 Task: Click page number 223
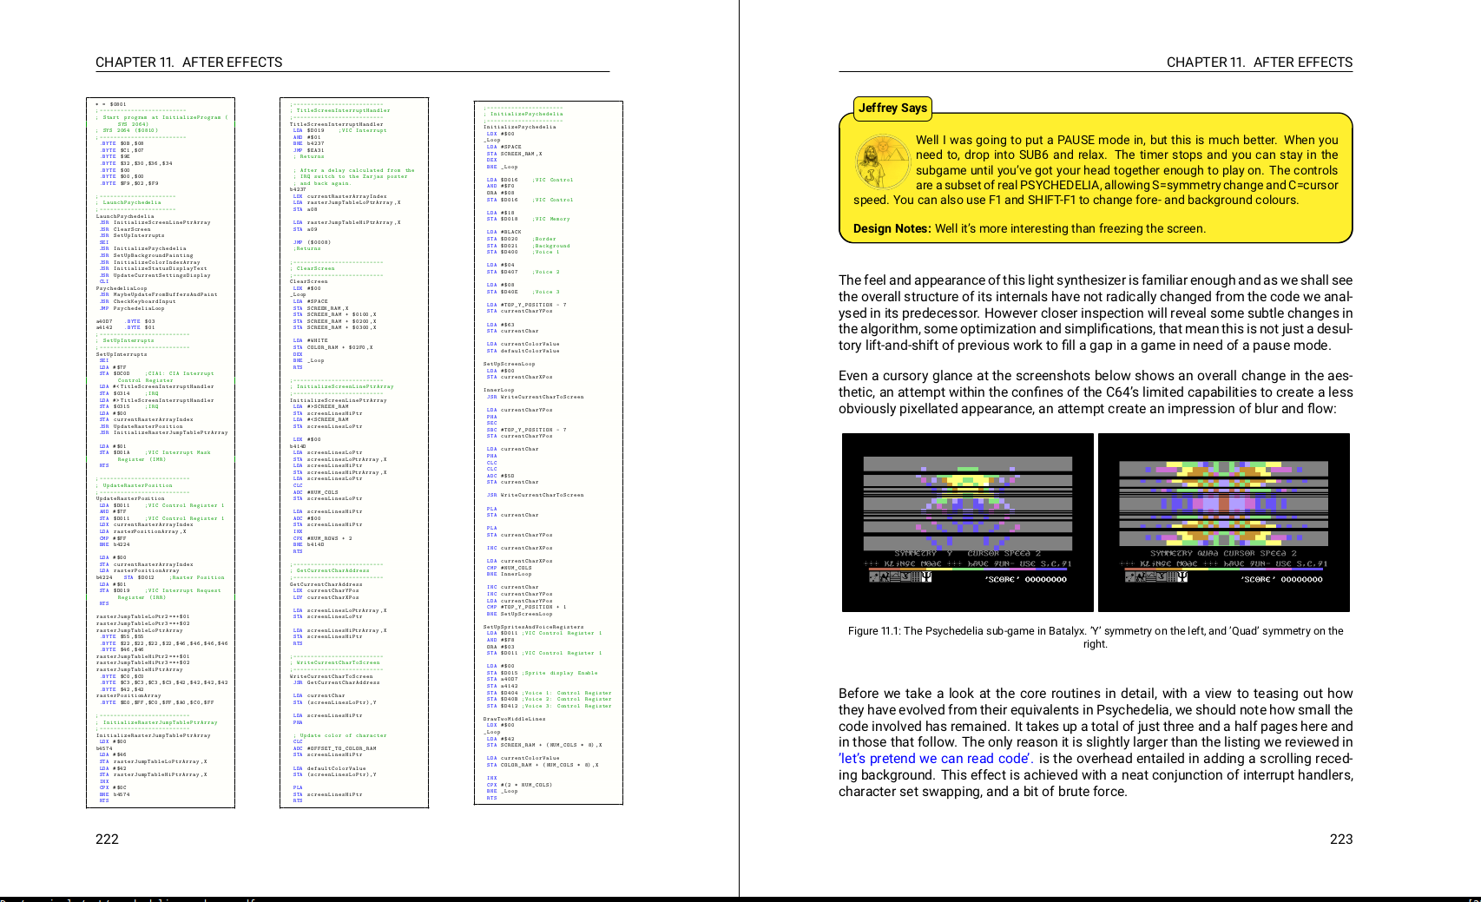[1340, 839]
